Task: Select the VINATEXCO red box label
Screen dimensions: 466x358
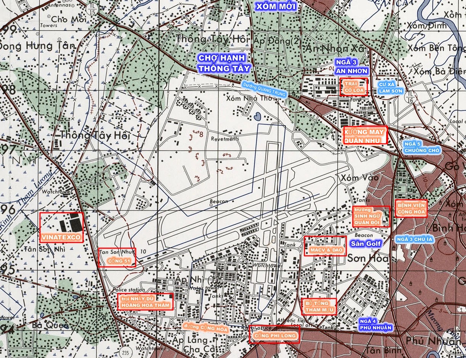Action: coord(61,228)
